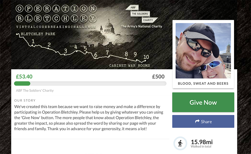Click the blue Share button
Image resolution: width=251 pixels, height=154 pixels.
tap(203, 121)
